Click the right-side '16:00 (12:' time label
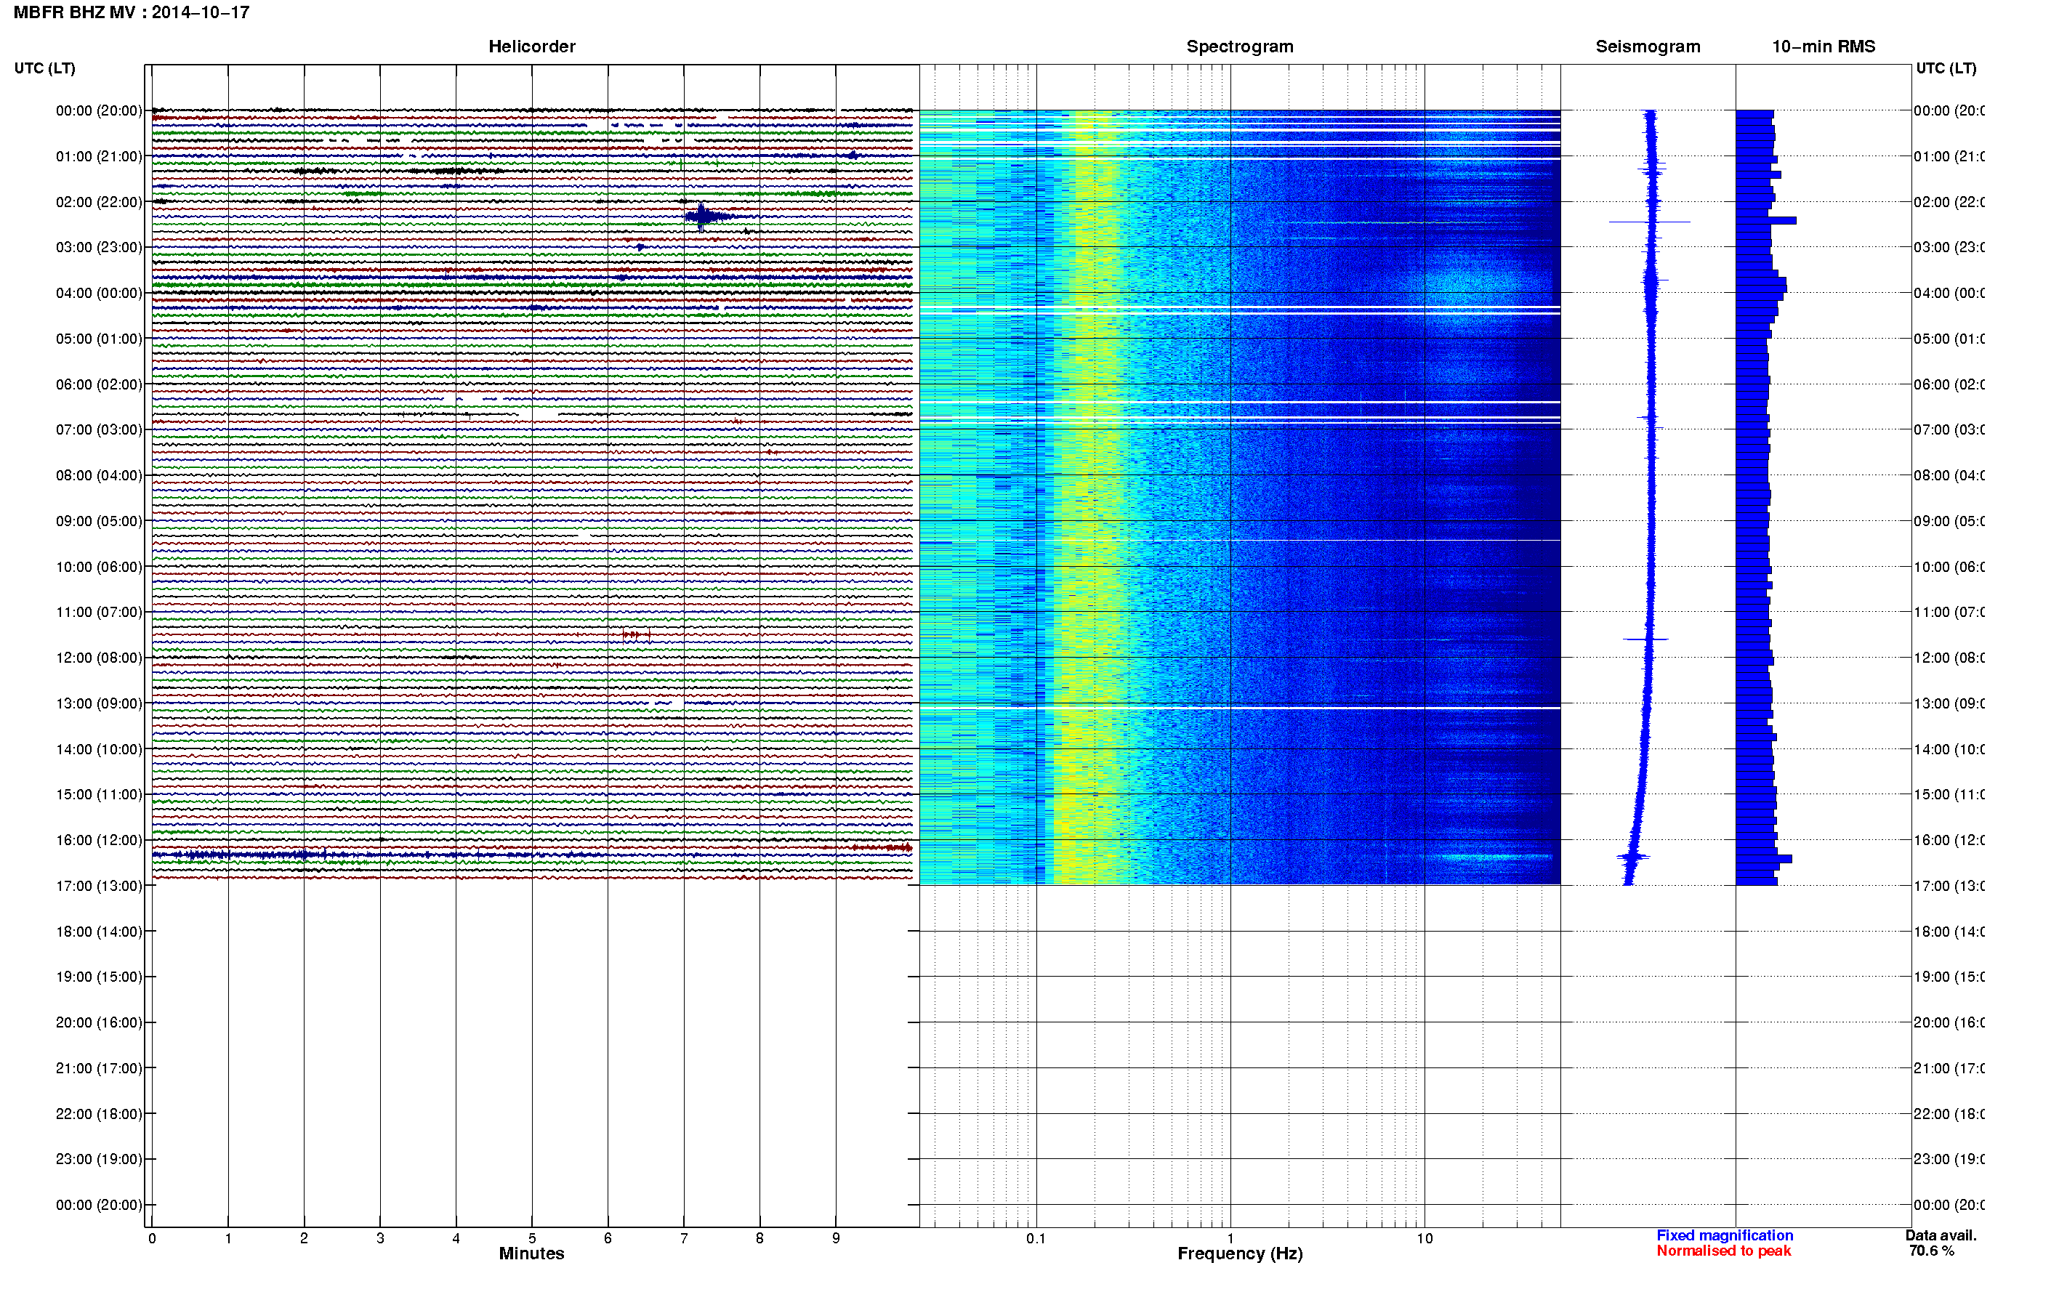Screen dimensions: 2067x1292 1949,840
